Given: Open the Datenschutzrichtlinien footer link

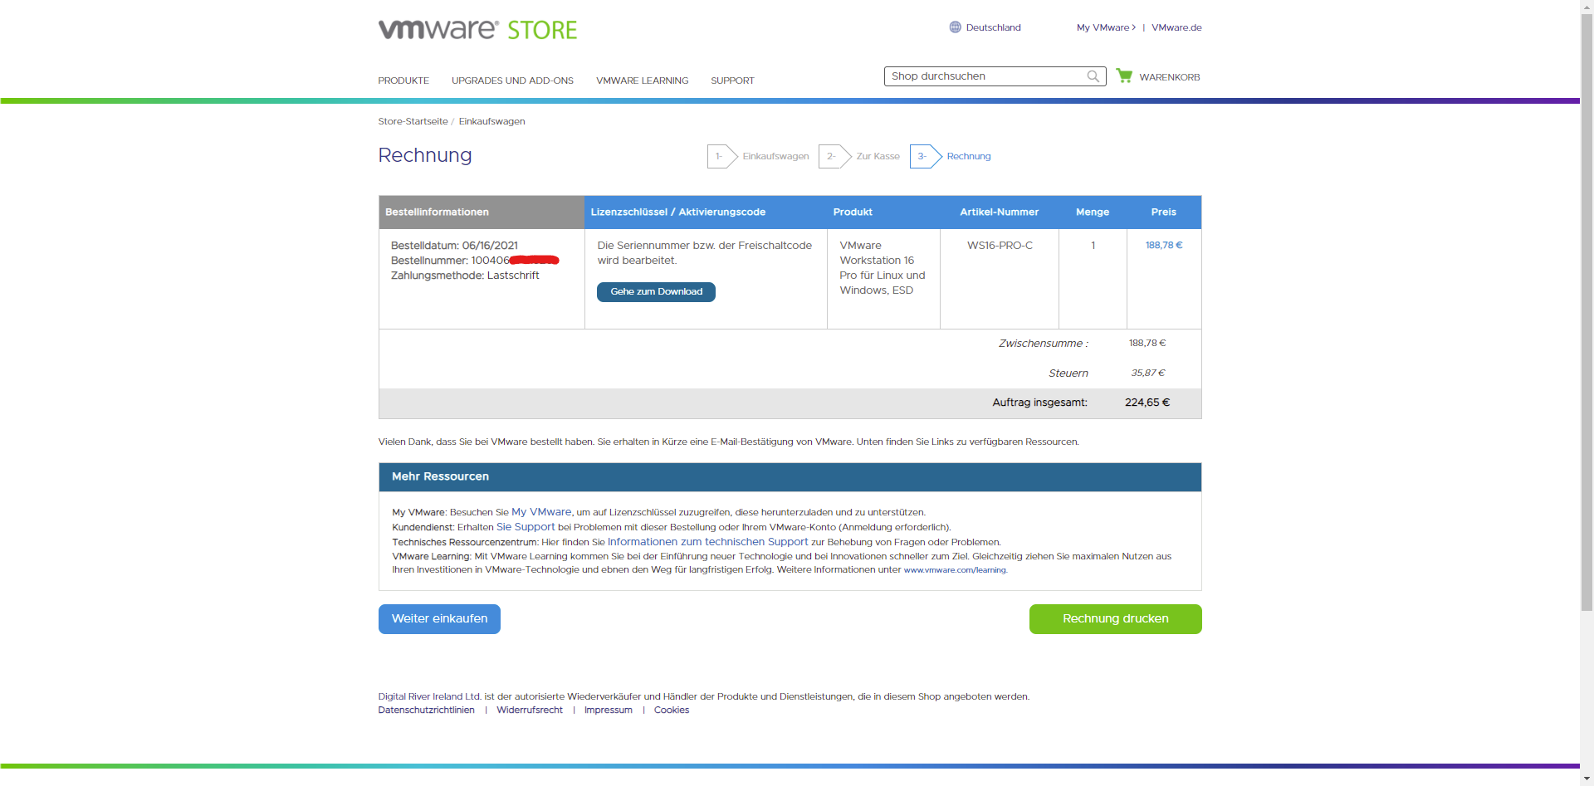Looking at the screenshot, I should tap(426, 710).
